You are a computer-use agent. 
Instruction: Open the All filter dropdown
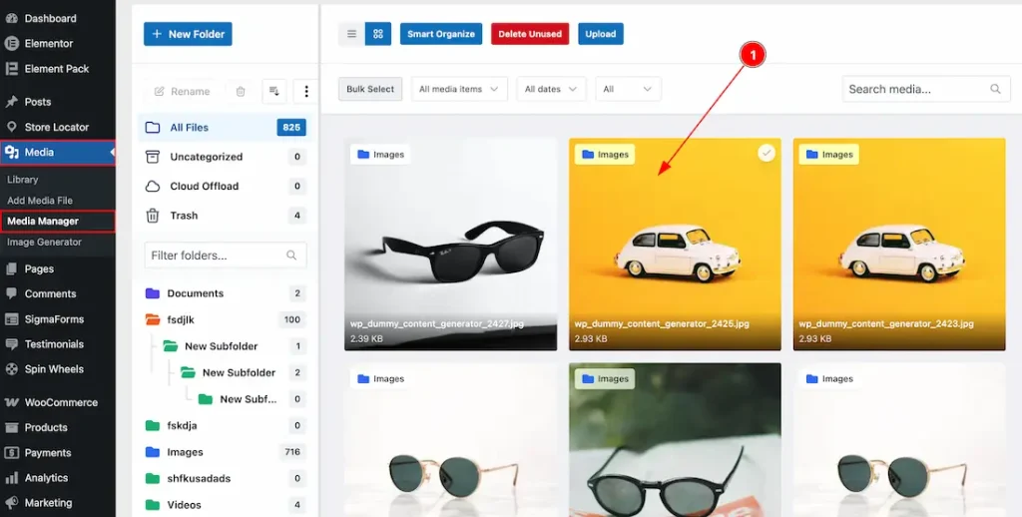[628, 89]
